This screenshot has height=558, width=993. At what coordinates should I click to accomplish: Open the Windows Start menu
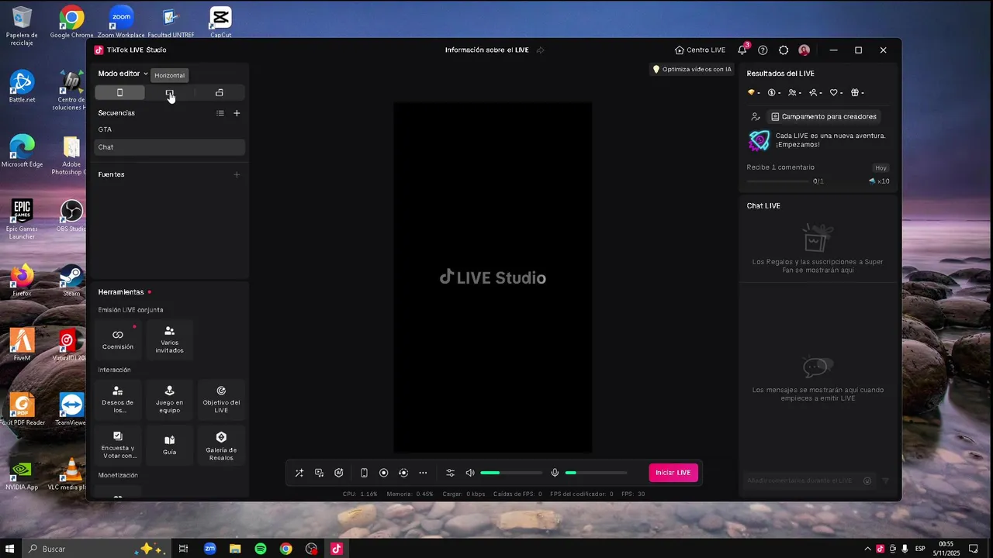[x=10, y=549]
